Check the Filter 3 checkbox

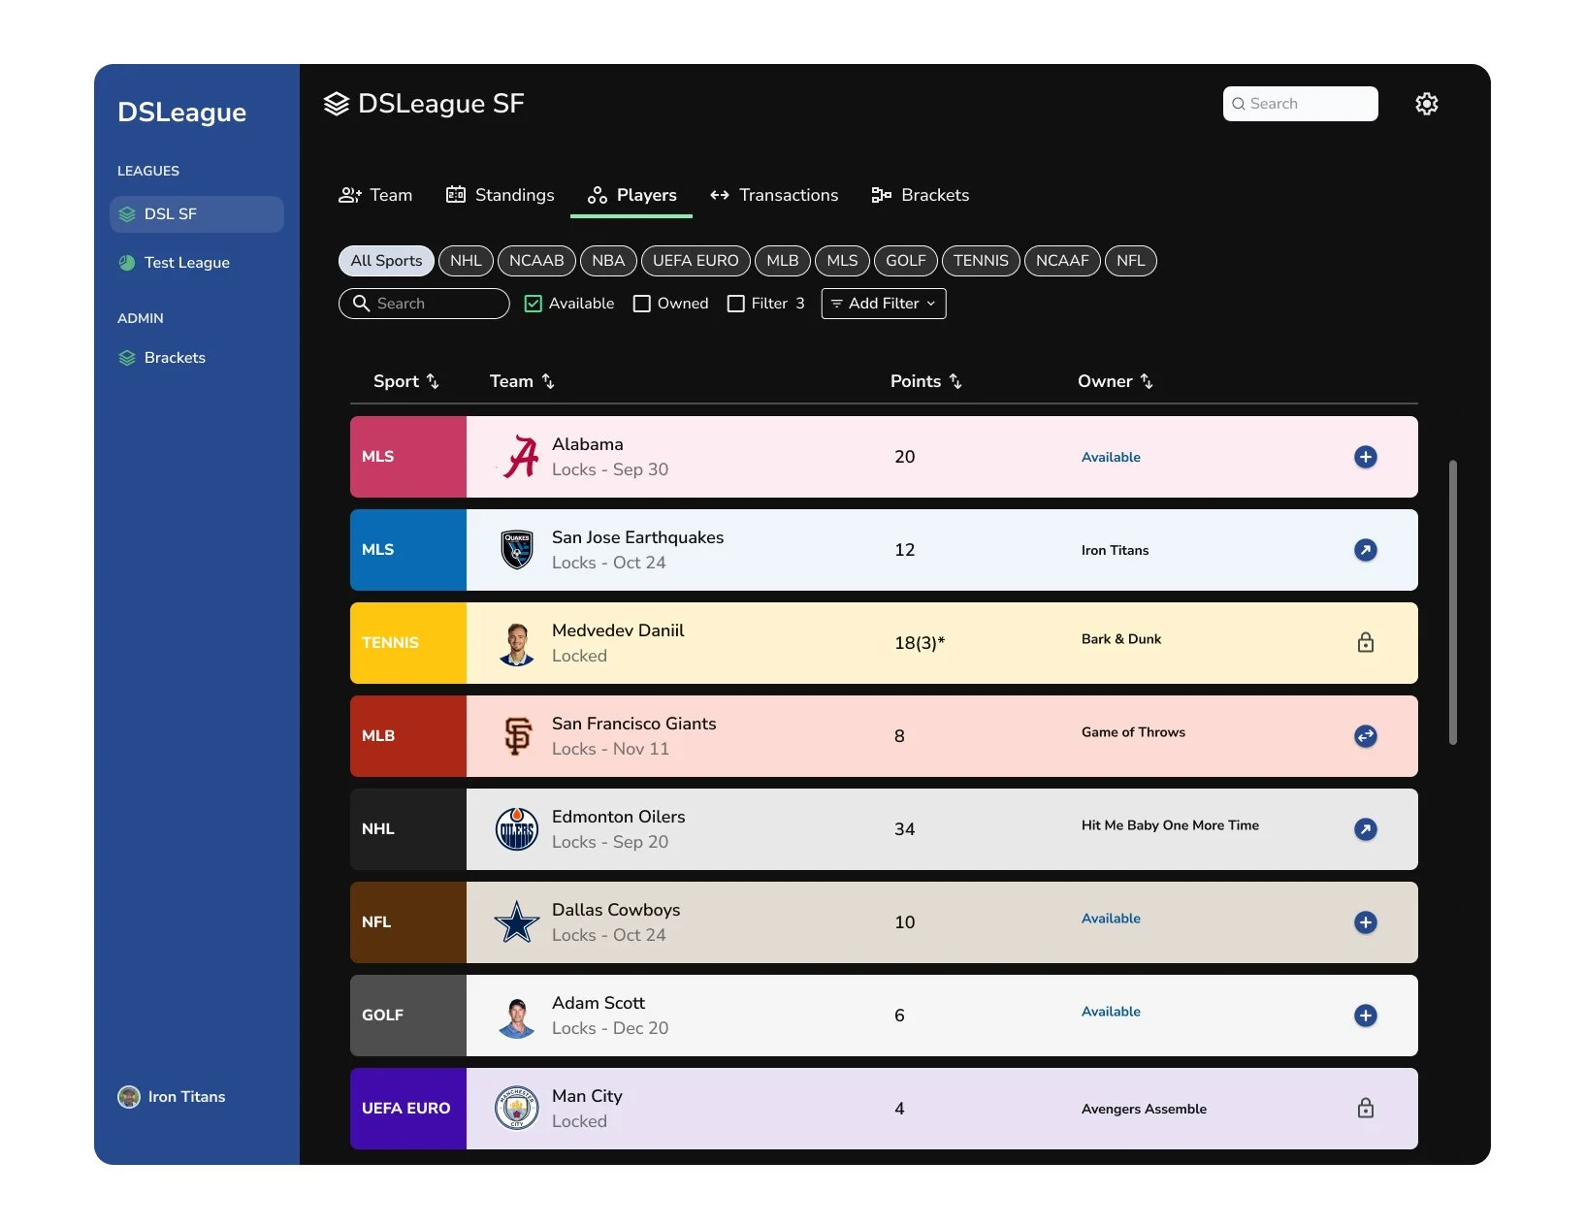(735, 304)
